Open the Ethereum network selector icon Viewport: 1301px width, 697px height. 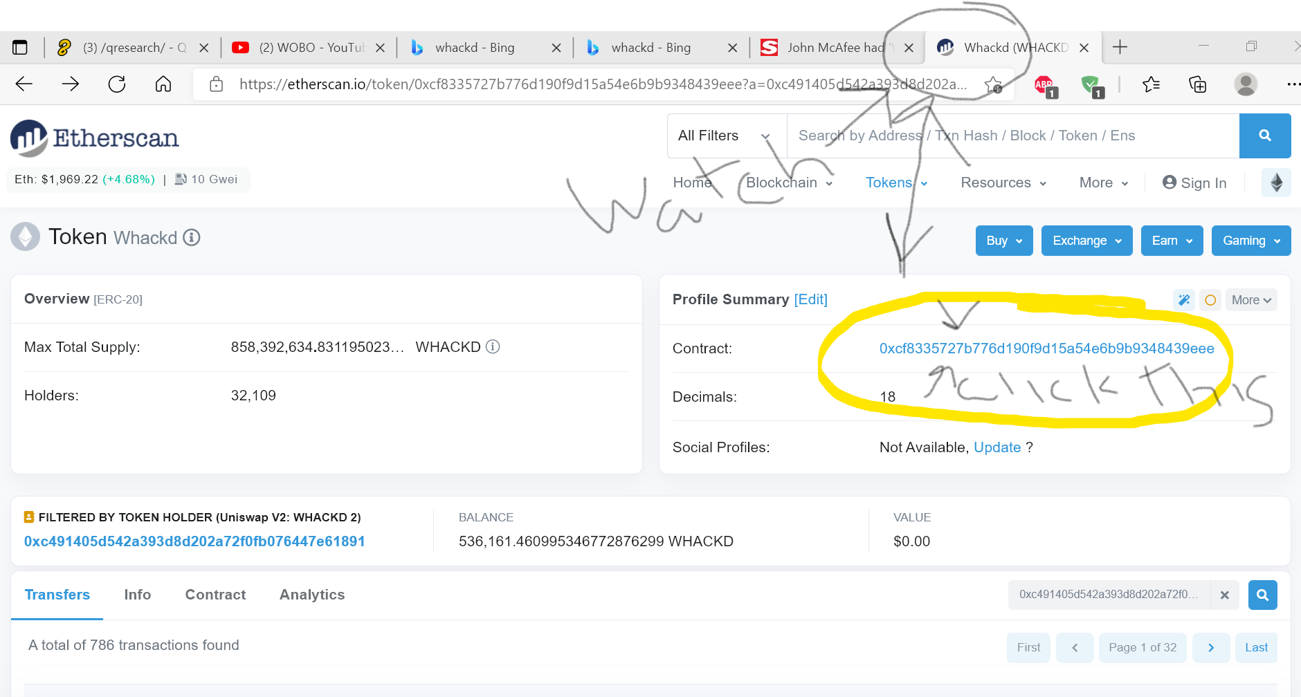pyautogui.click(x=1276, y=183)
